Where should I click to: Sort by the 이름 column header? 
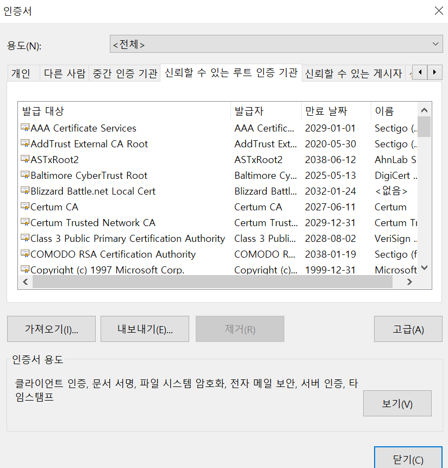click(394, 111)
